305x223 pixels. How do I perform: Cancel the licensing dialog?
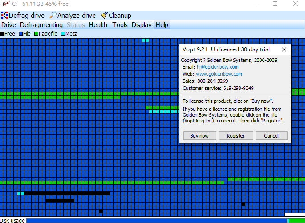(x=271, y=136)
